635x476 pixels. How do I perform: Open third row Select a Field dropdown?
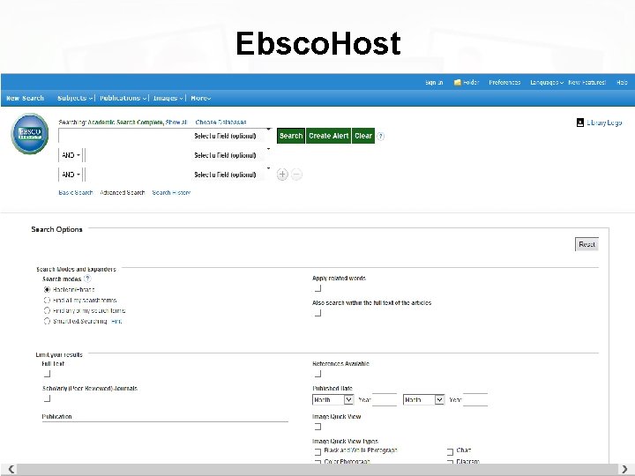click(231, 175)
